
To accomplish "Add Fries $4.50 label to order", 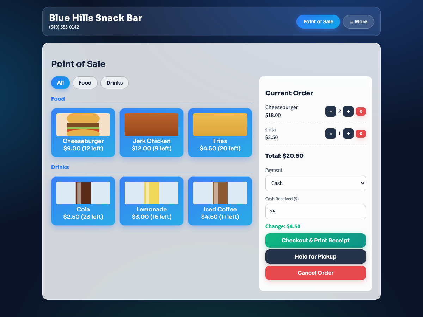I will (220, 145).
